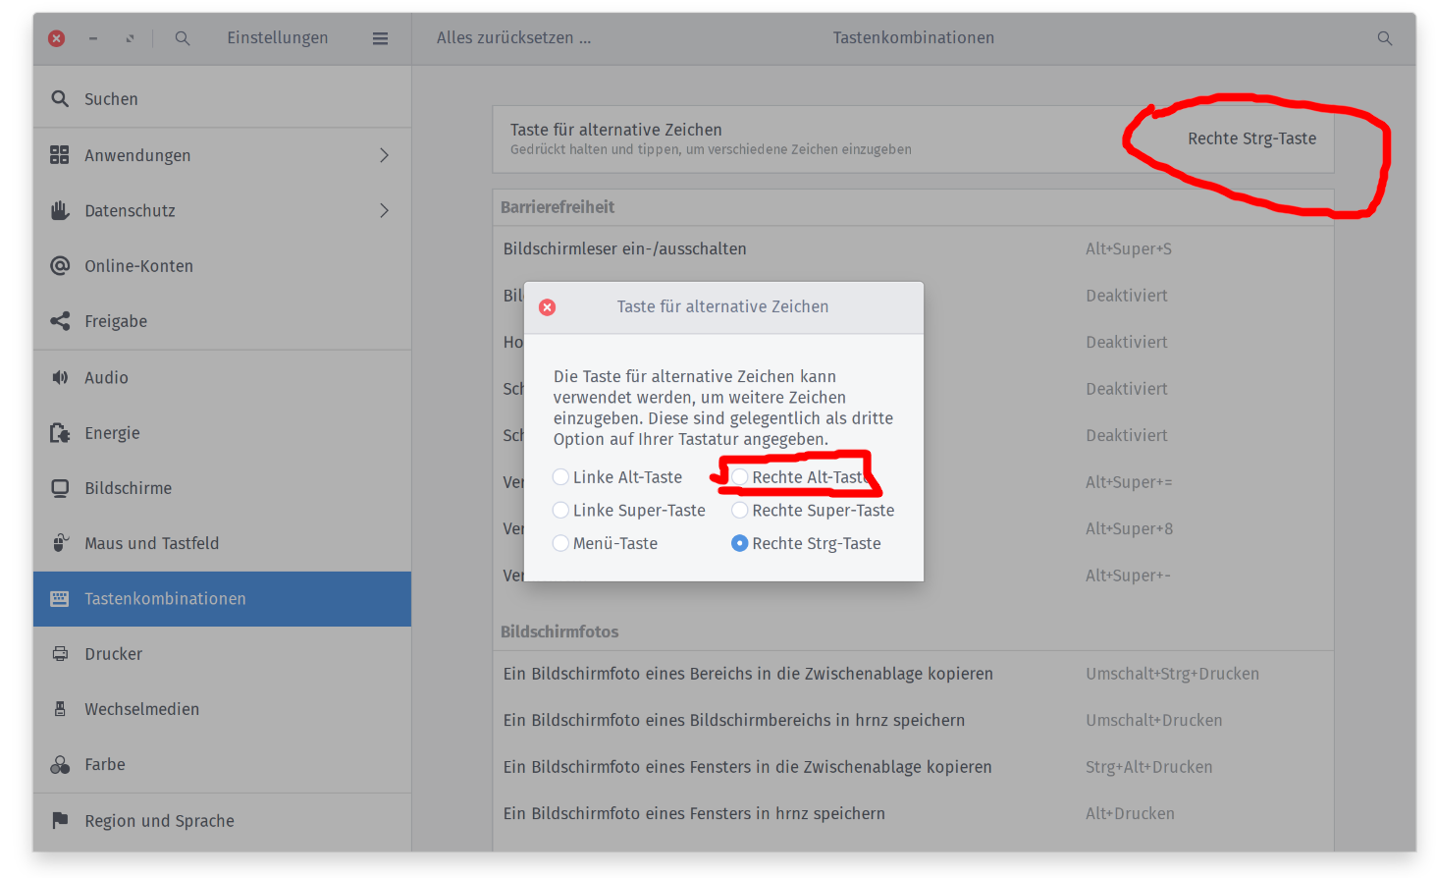
Task: Click the Bildschirmleser ein-/ausschalten row
Action: (x=913, y=249)
